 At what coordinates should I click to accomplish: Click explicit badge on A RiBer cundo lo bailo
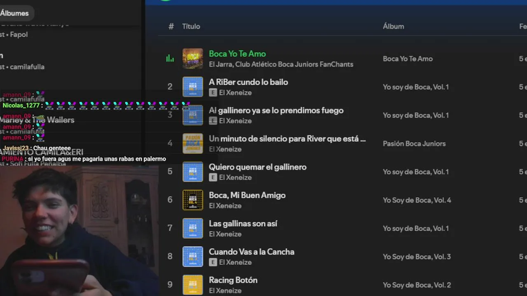coord(213,93)
